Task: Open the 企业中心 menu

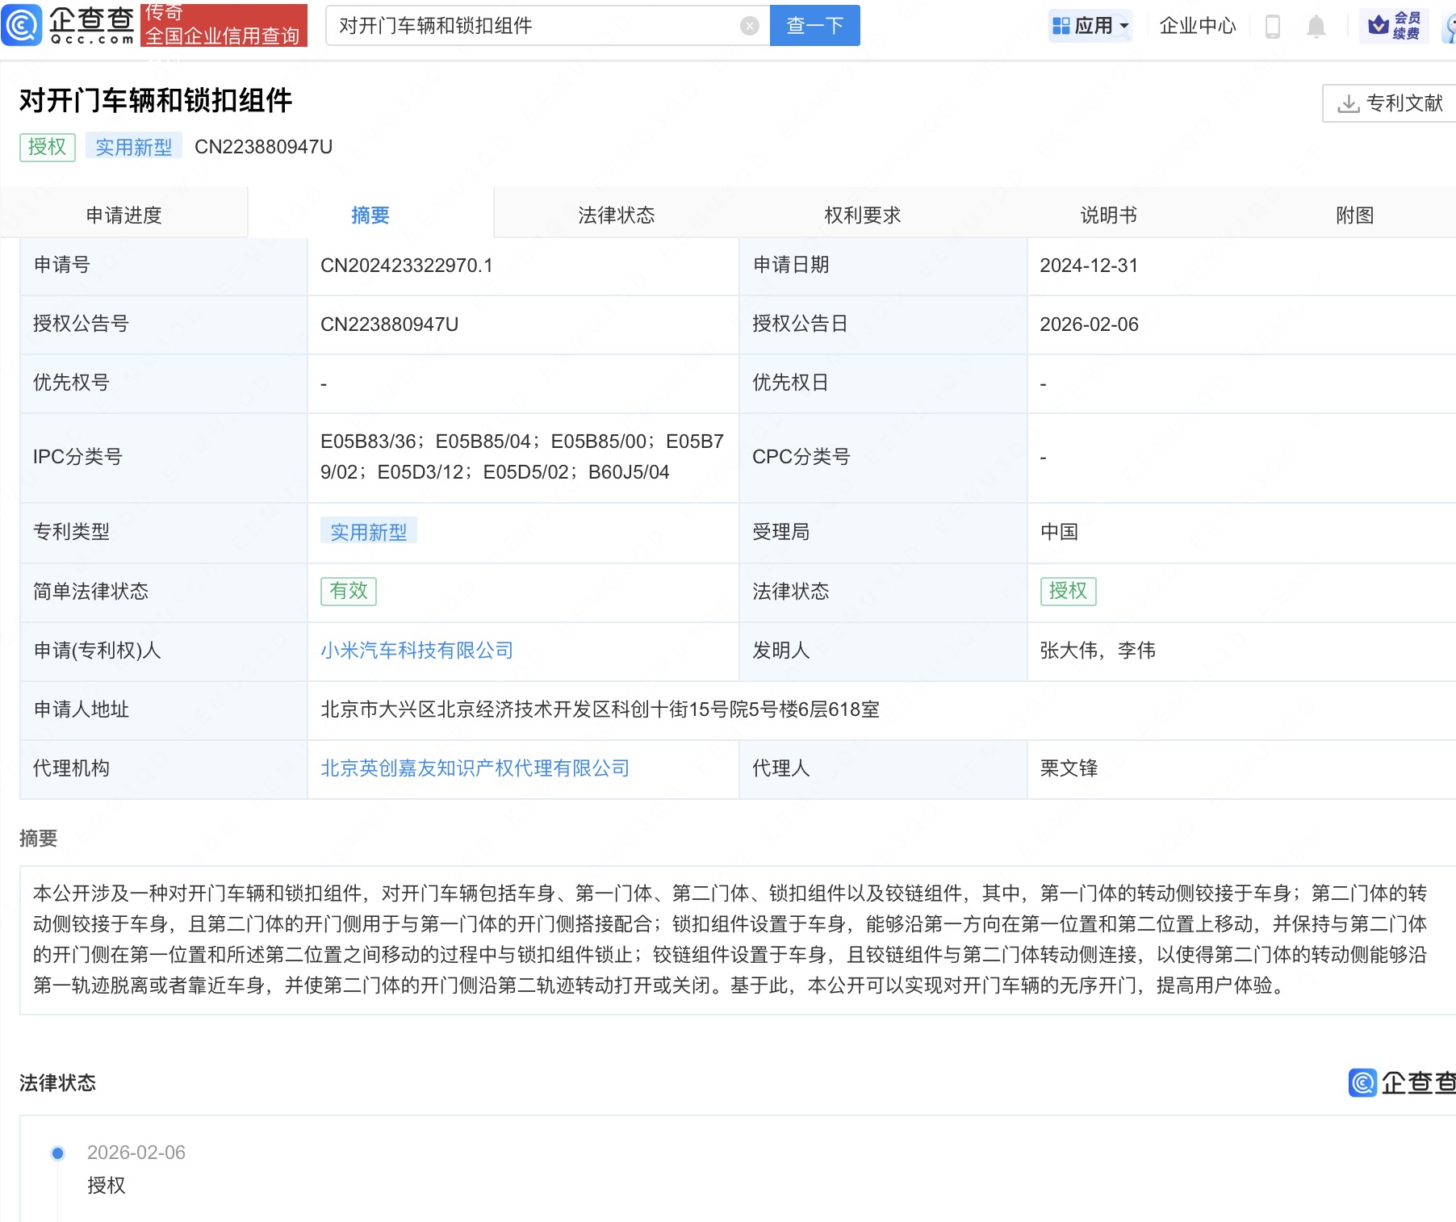Action: pos(1197,26)
